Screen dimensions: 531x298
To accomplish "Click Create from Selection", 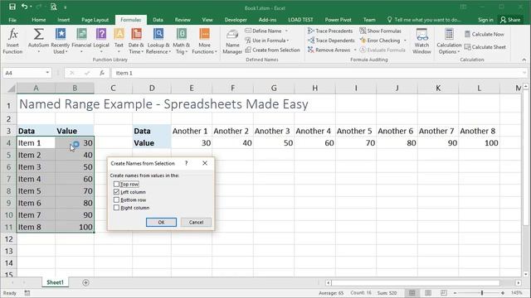I will [x=273, y=50].
